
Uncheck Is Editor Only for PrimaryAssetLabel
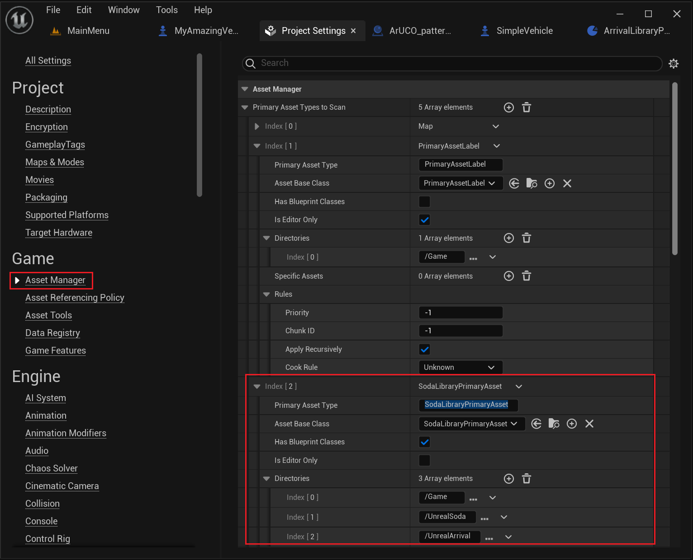424,220
